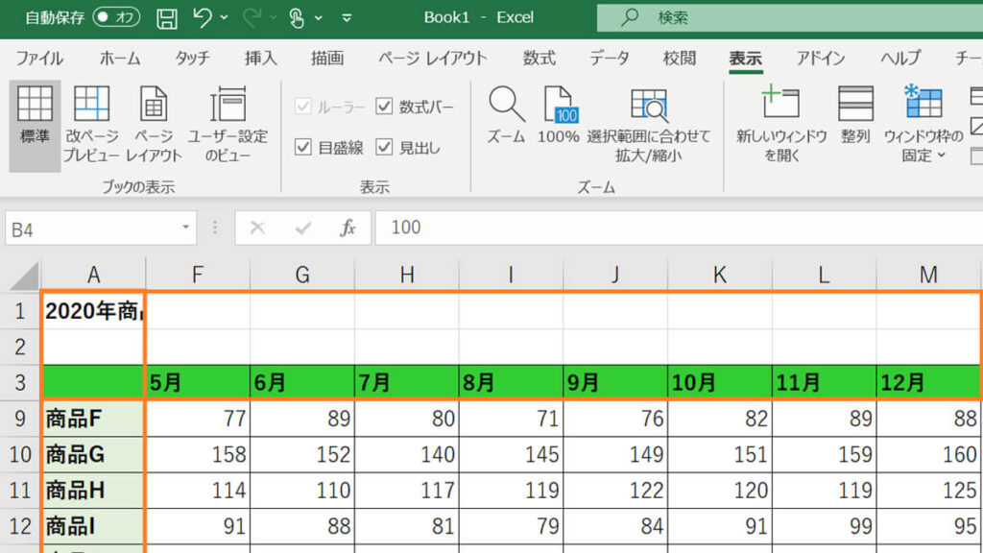Uncheck the Headings (見出し) checkbox

click(385, 147)
